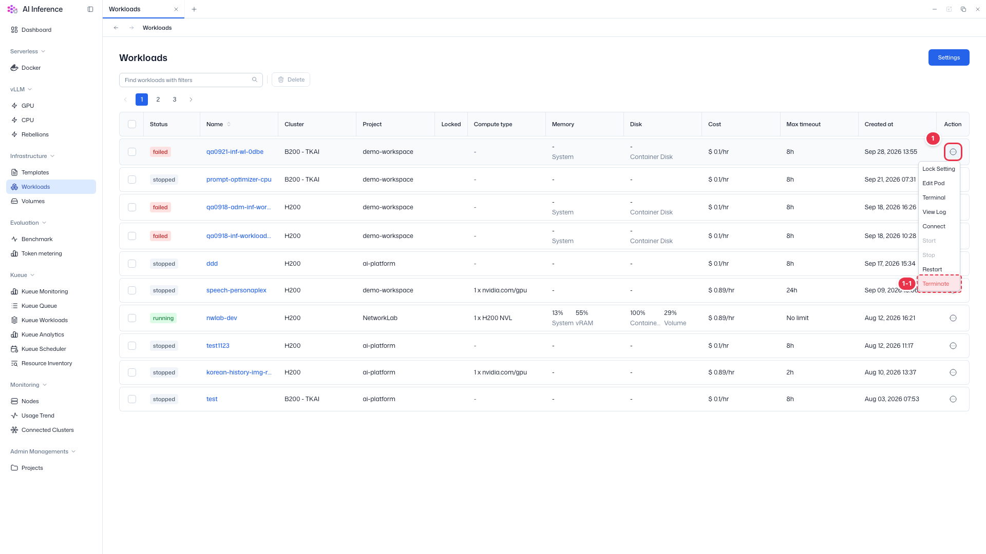Select View Log menu entry
Viewport: 986px width, 554px height.
[939, 212]
